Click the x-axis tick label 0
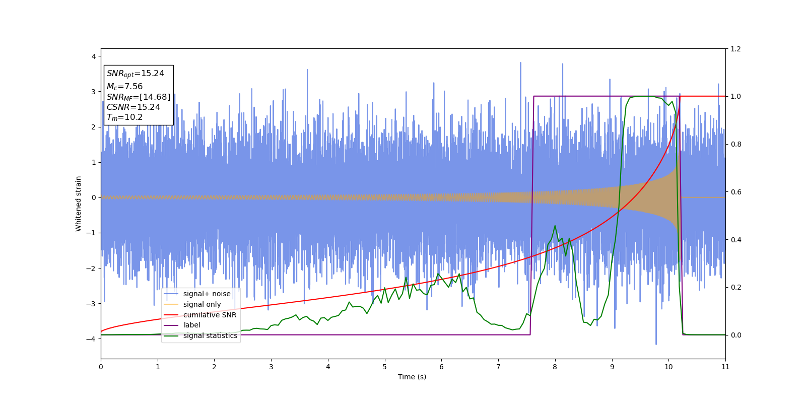Image resolution: width=806 pixels, height=403 pixels. pos(101,367)
